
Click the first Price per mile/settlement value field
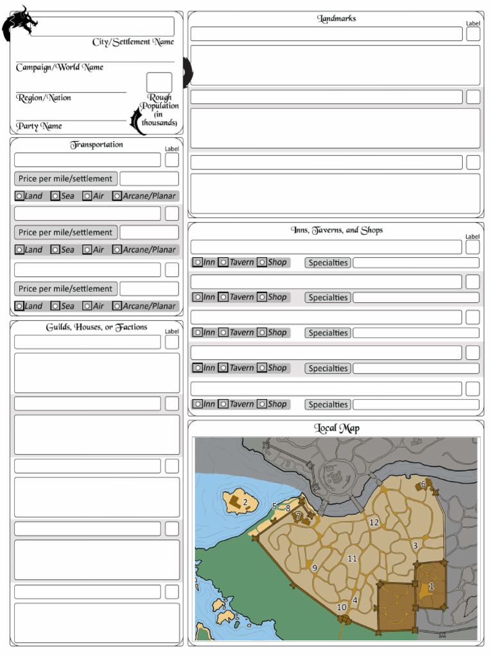(149, 178)
